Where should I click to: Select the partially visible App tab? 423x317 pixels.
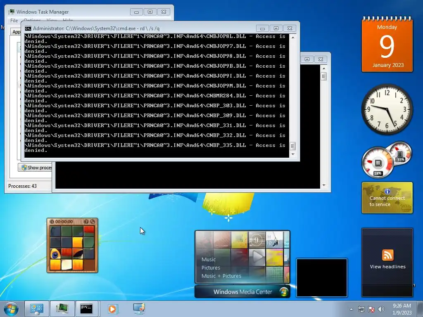pyautogui.click(x=16, y=32)
